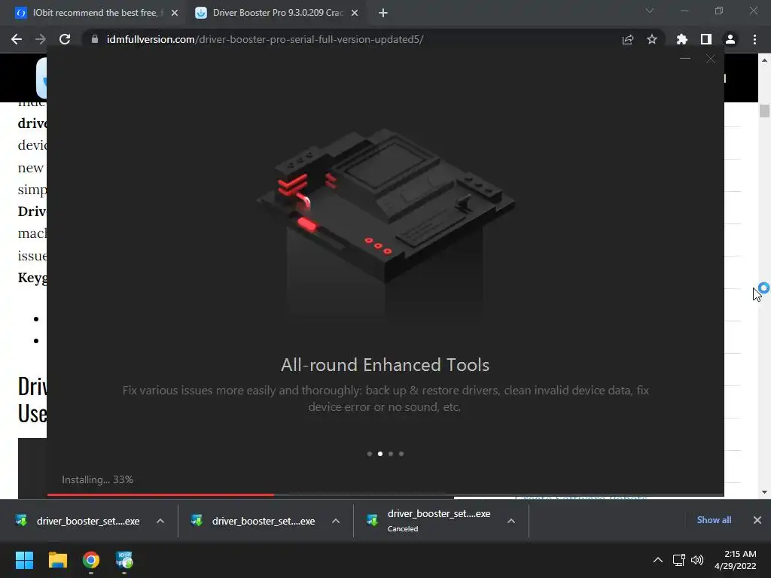
Task: Click the 'All-round Enhanced Tools' heading
Action: coord(385,365)
